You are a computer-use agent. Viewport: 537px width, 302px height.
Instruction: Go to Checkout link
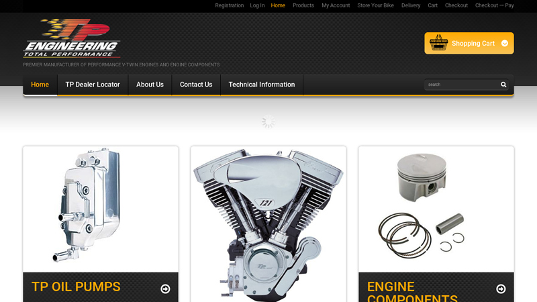[456, 5]
